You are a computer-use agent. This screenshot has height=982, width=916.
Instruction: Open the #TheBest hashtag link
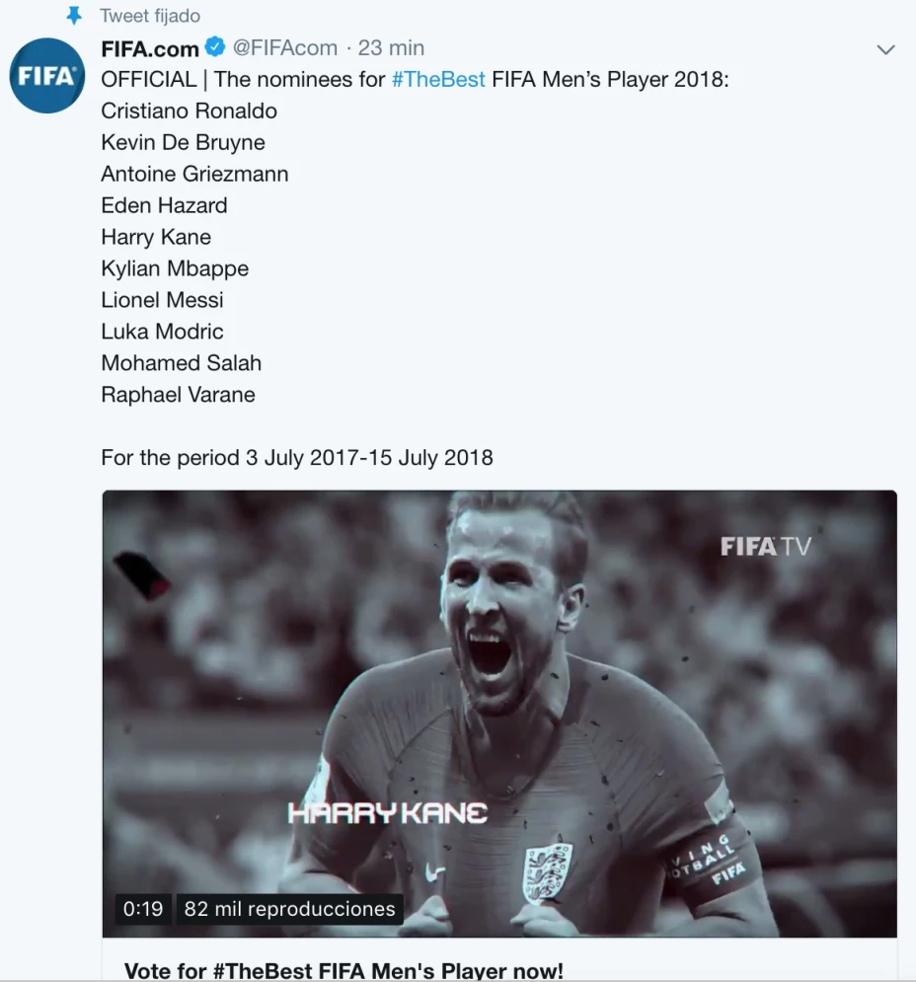438,79
